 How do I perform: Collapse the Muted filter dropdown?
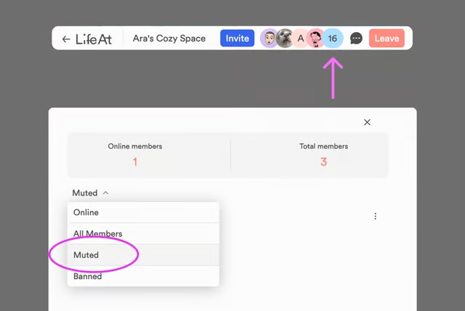90,193
